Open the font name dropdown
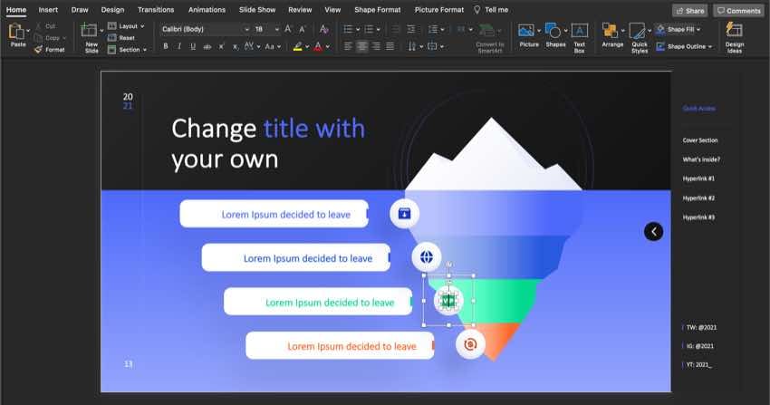Image resolution: width=770 pixels, height=405 pixels. (204, 30)
